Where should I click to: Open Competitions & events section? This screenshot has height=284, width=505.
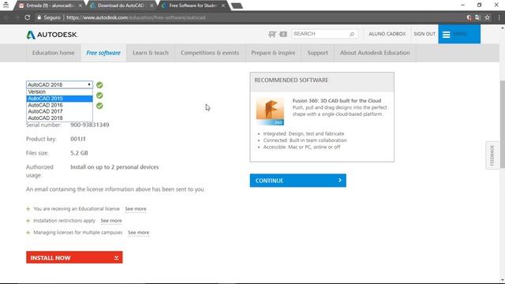coord(210,53)
